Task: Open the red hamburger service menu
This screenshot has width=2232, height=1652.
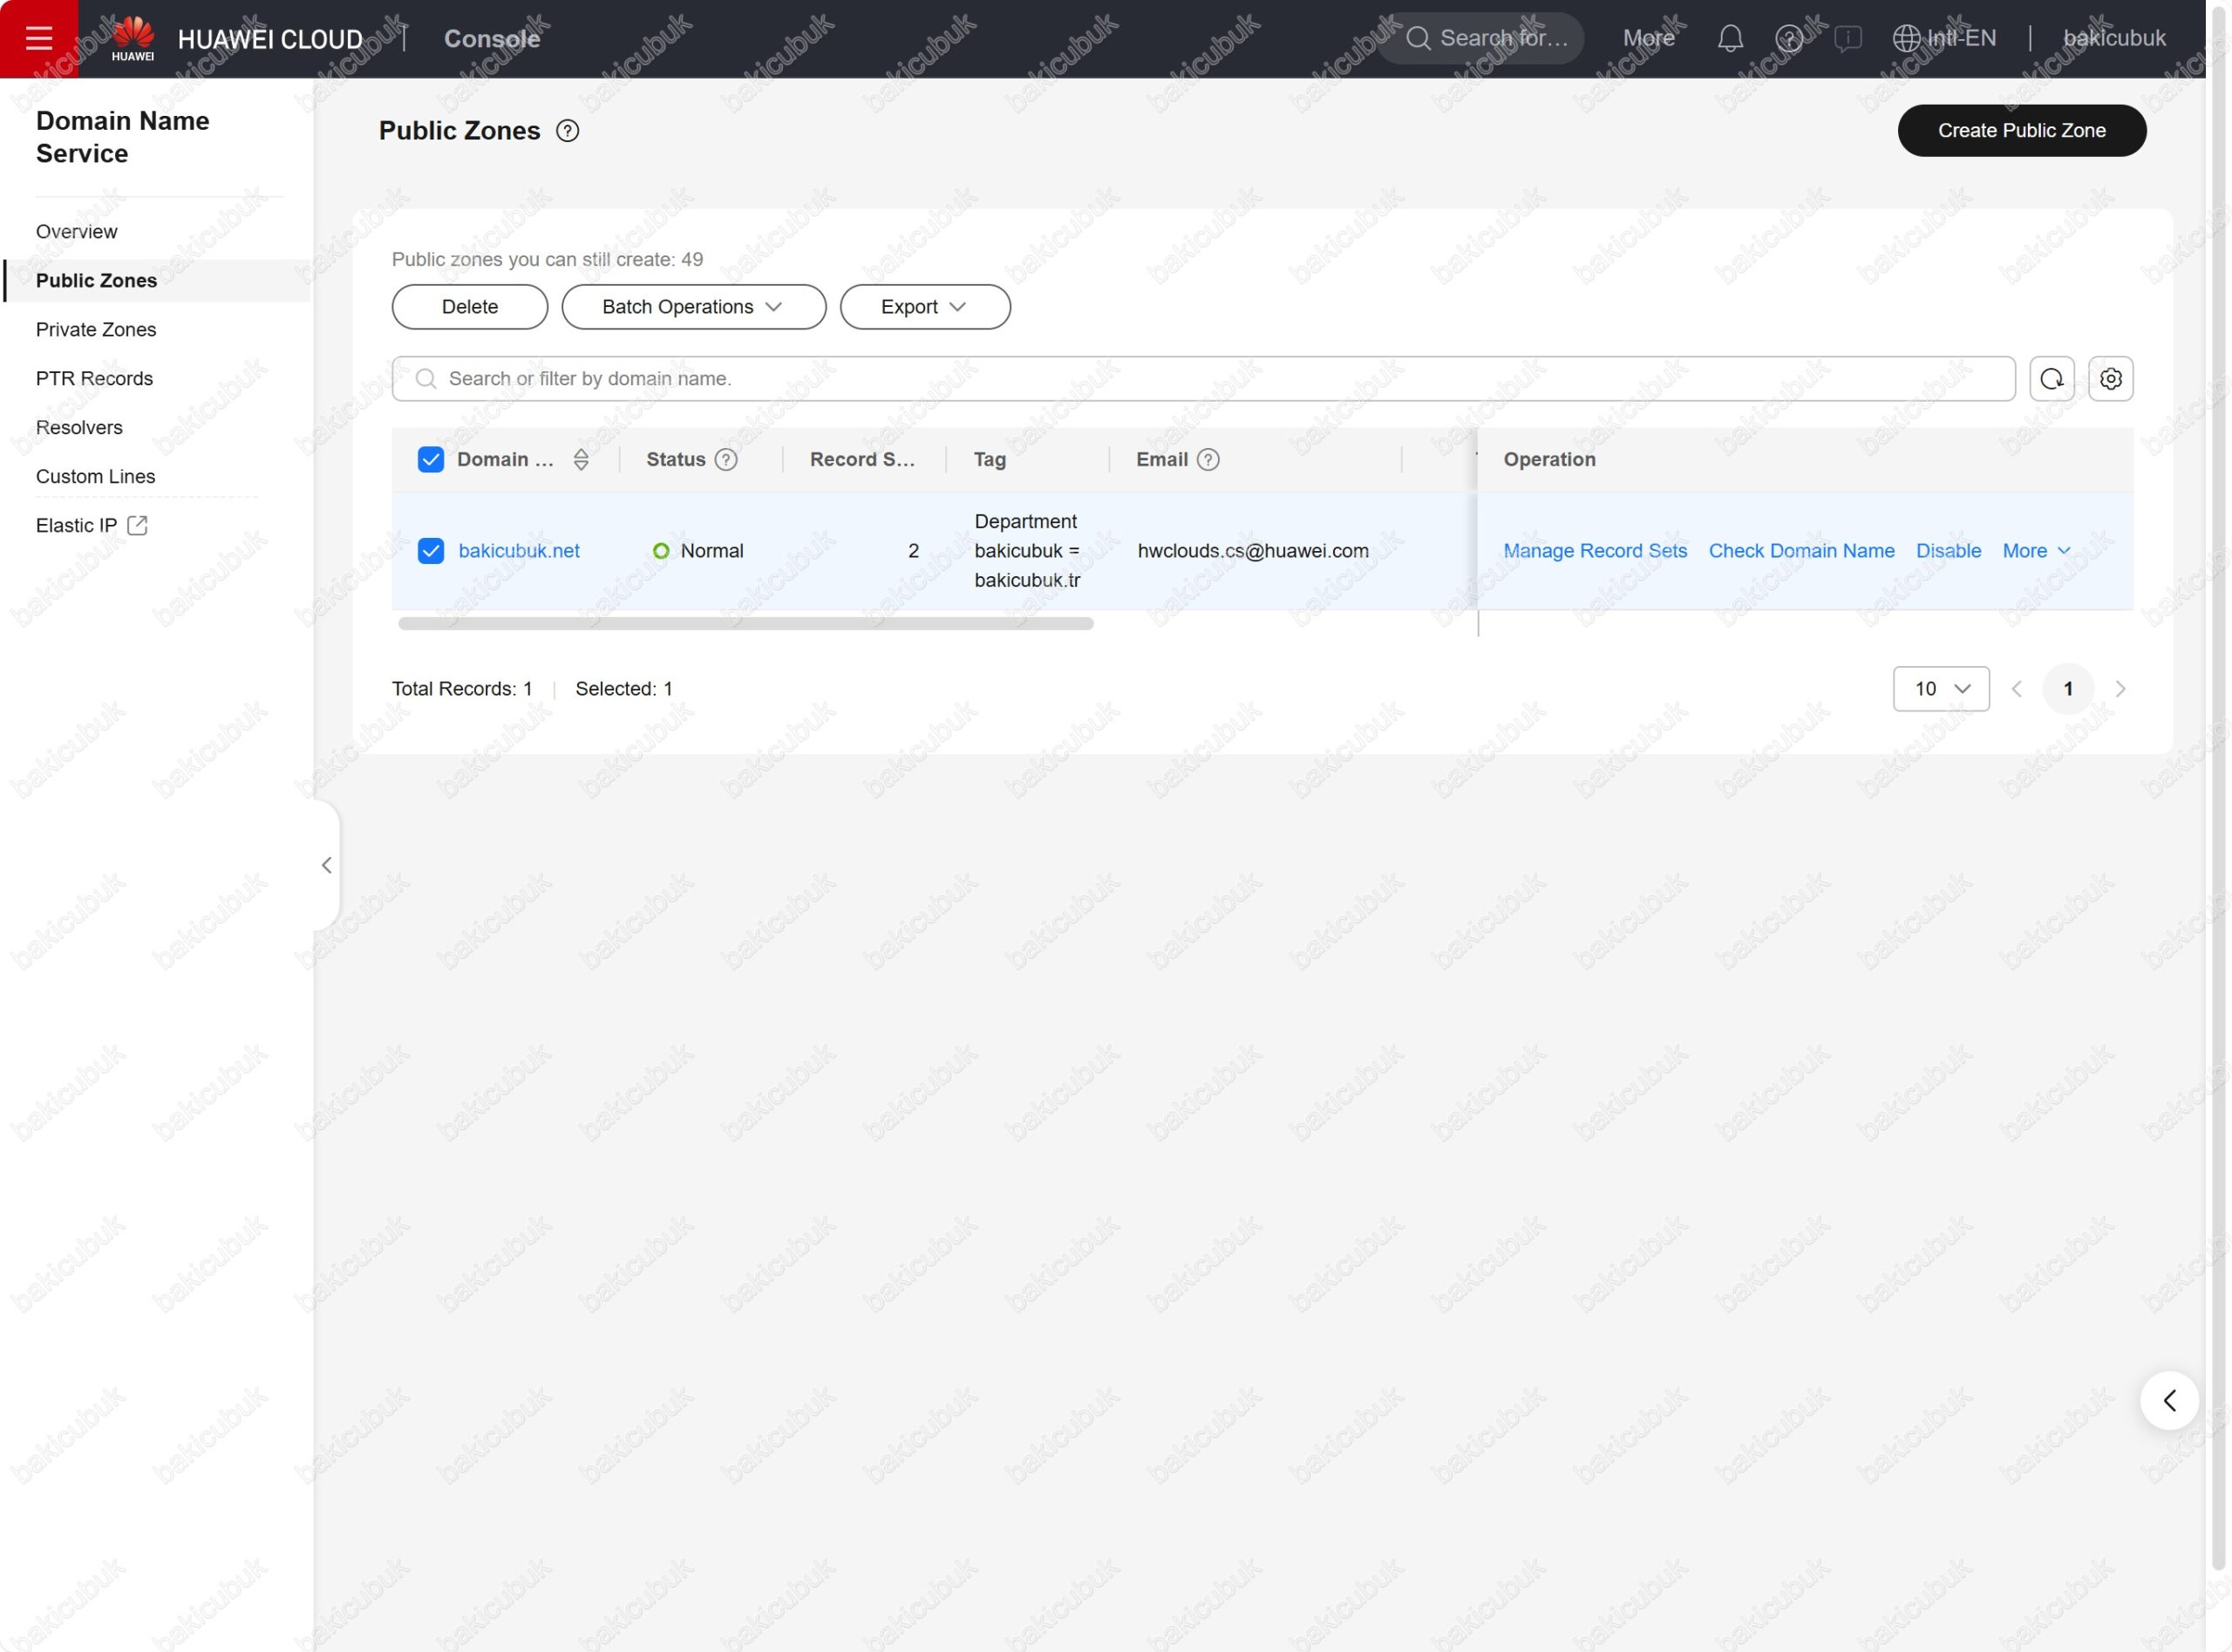Action: pos(38,38)
